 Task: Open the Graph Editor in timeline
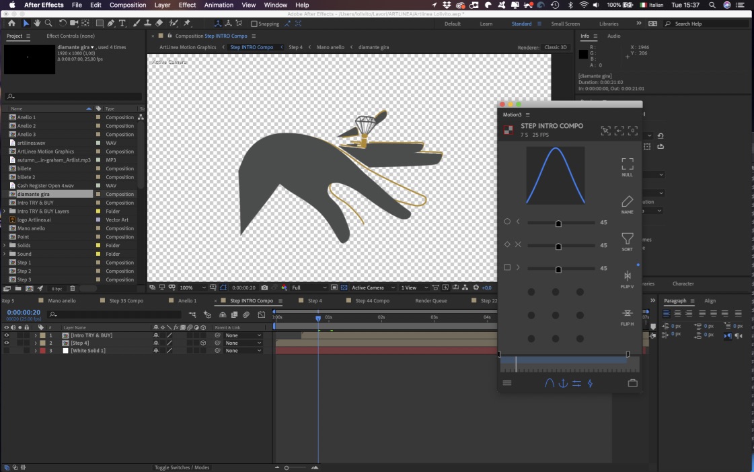pyautogui.click(x=261, y=314)
